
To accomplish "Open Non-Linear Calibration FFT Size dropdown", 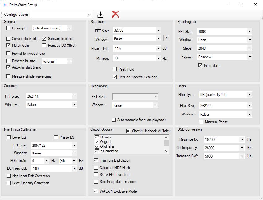I will (54, 145).
